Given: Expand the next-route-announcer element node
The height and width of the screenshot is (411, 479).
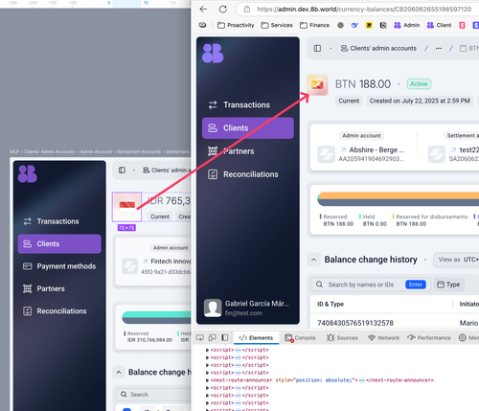Looking at the screenshot, I should 207,380.
